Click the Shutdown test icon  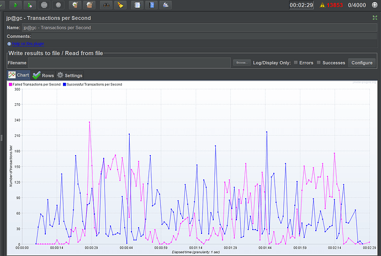pos(59,5)
